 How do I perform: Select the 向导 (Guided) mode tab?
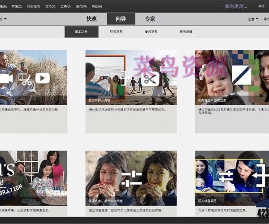point(121,19)
